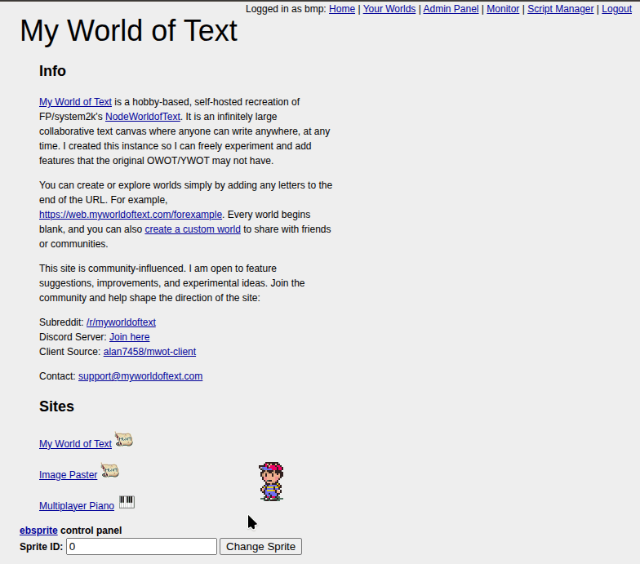This screenshot has height=564, width=640.
Task: Click the create a custom world link
Action: (193, 229)
